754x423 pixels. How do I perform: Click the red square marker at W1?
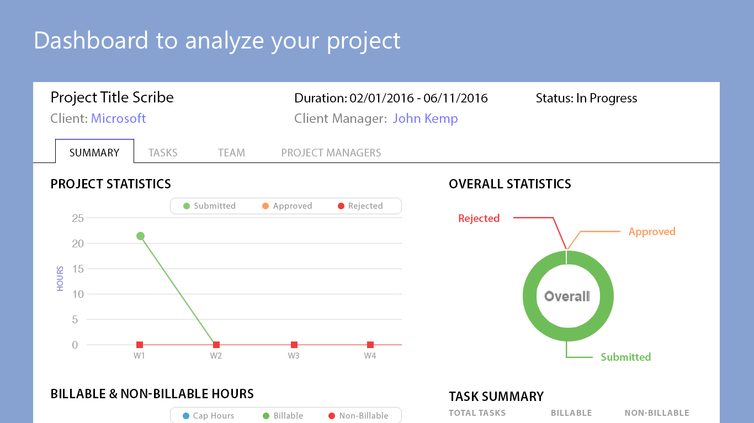click(x=140, y=345)
